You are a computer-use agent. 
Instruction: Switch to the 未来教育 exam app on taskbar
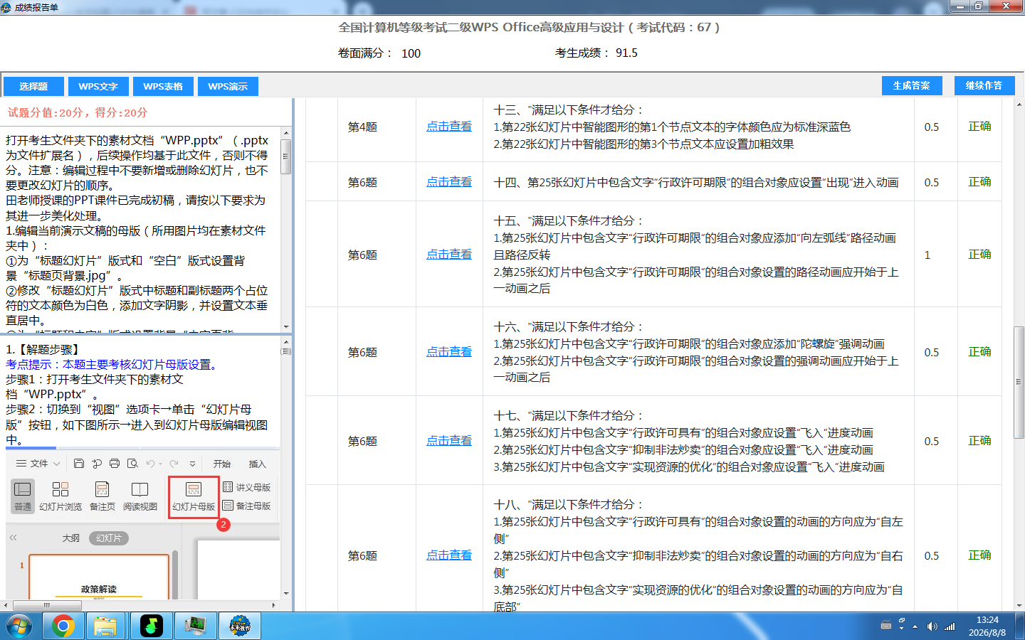240,626
